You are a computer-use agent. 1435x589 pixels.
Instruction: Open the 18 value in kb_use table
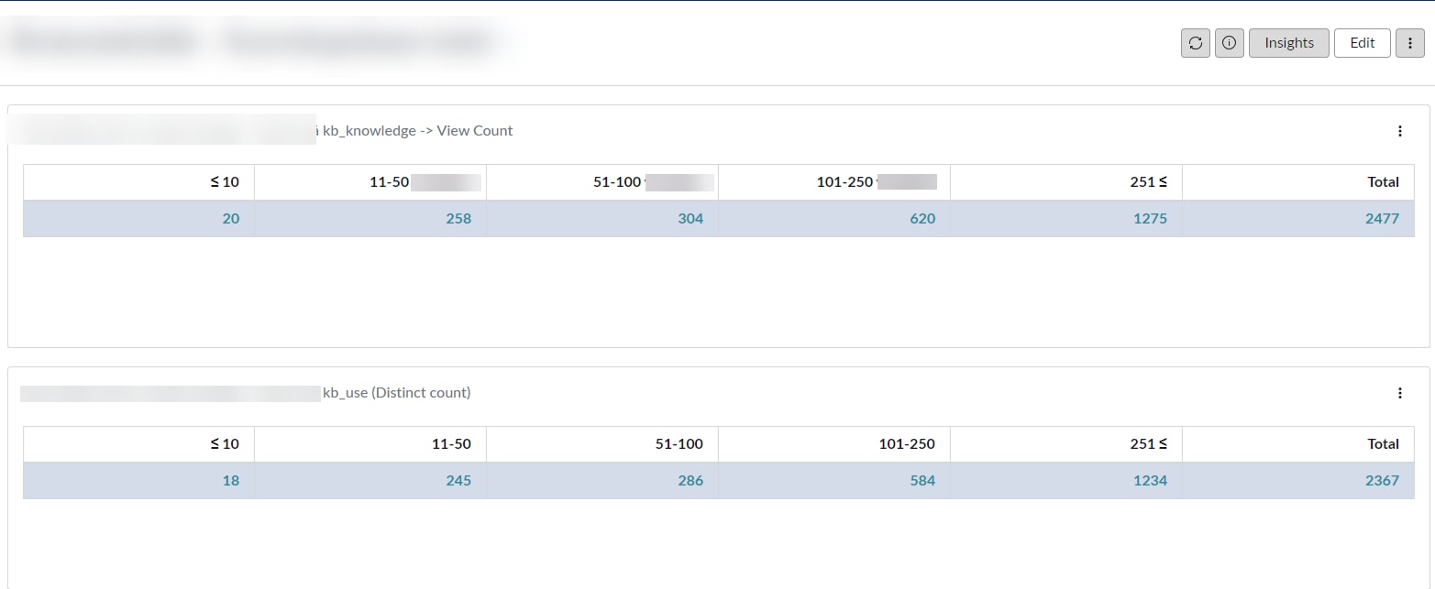click(x=231, y=481)
